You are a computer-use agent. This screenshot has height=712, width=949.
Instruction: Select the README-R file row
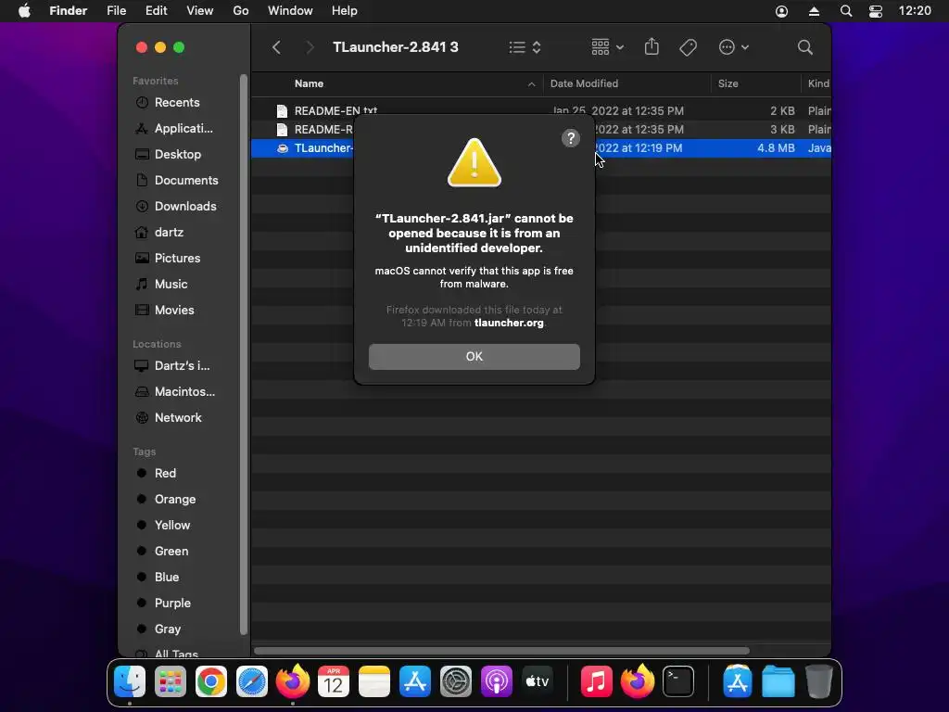(540, 130)
